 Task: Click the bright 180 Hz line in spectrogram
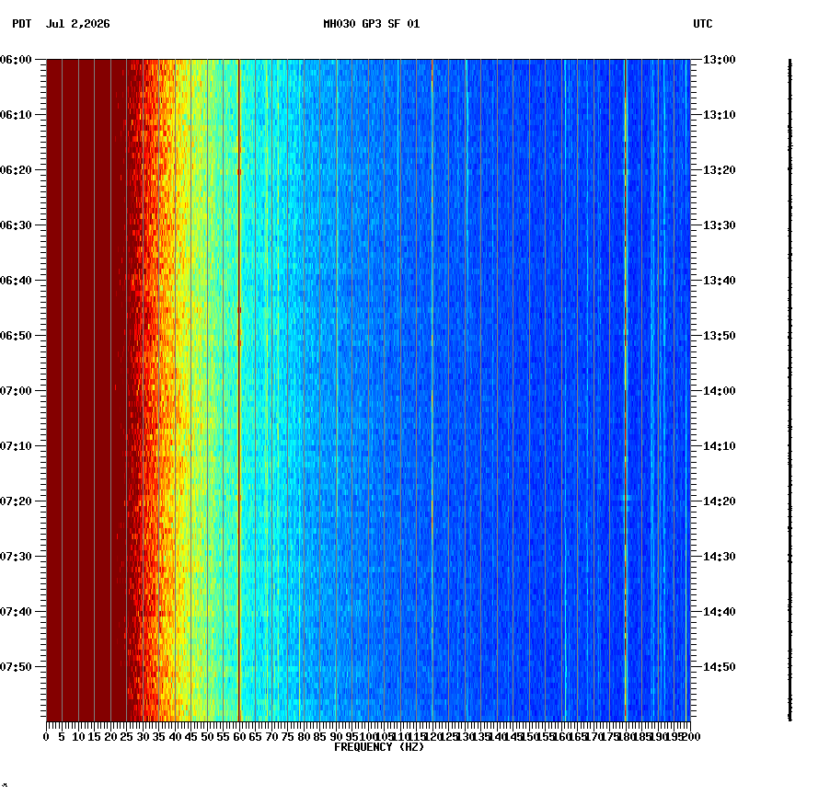625,390
